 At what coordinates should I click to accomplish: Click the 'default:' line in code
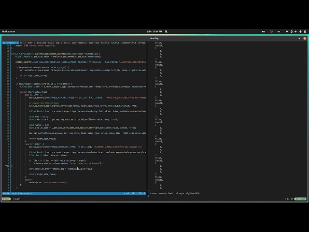(x=29, y=180)
